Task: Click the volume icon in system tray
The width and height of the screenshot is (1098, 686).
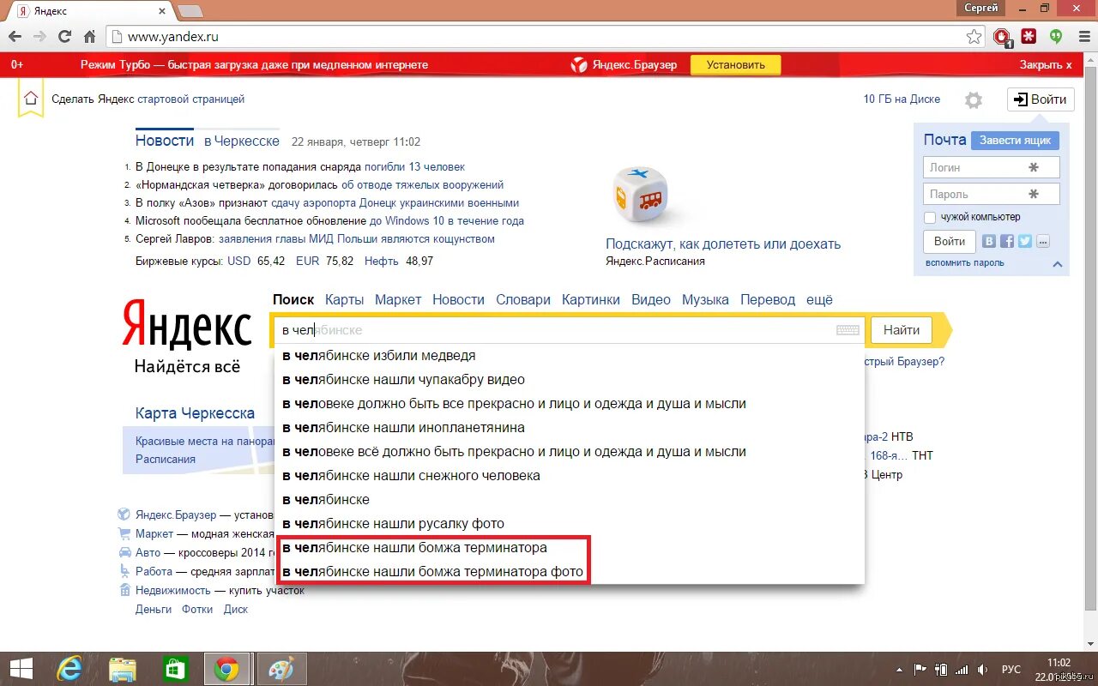Action: tap(981, 670)
